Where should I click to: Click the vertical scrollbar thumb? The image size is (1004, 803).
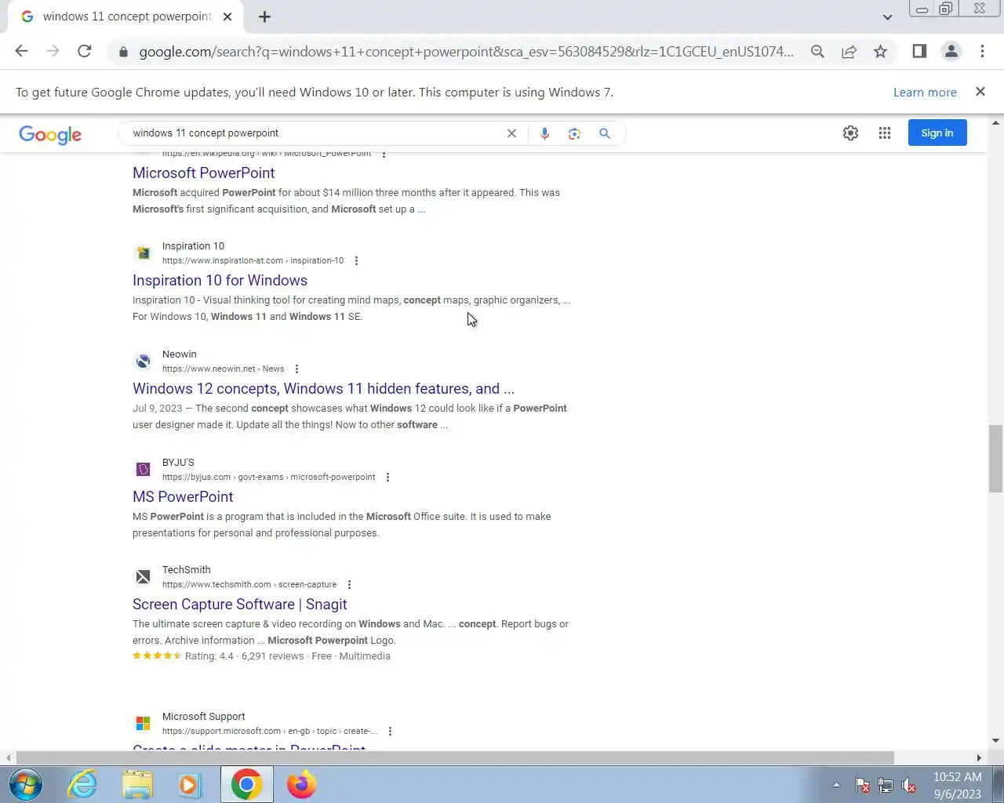click(995, 459)
